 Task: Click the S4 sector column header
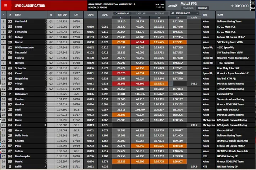[178, 18]
